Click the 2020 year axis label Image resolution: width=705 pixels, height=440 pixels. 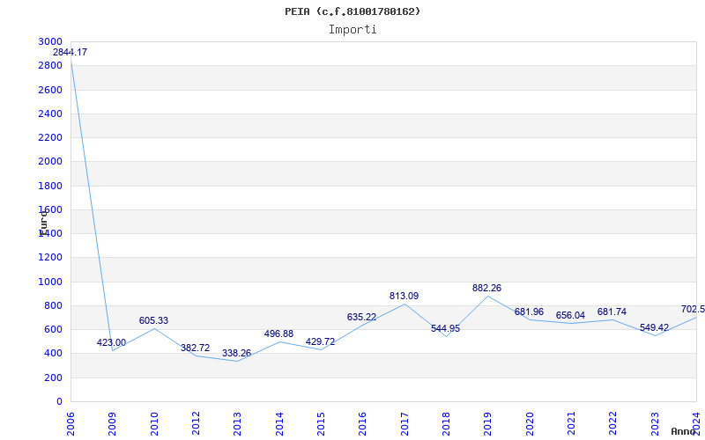click(530, 424)
